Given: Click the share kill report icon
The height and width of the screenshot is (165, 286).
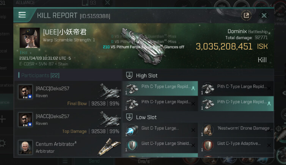Looking at the screenshot, I should [246, 15].
